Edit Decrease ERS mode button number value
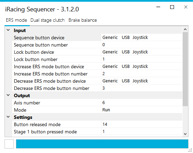 pos(142,88)
